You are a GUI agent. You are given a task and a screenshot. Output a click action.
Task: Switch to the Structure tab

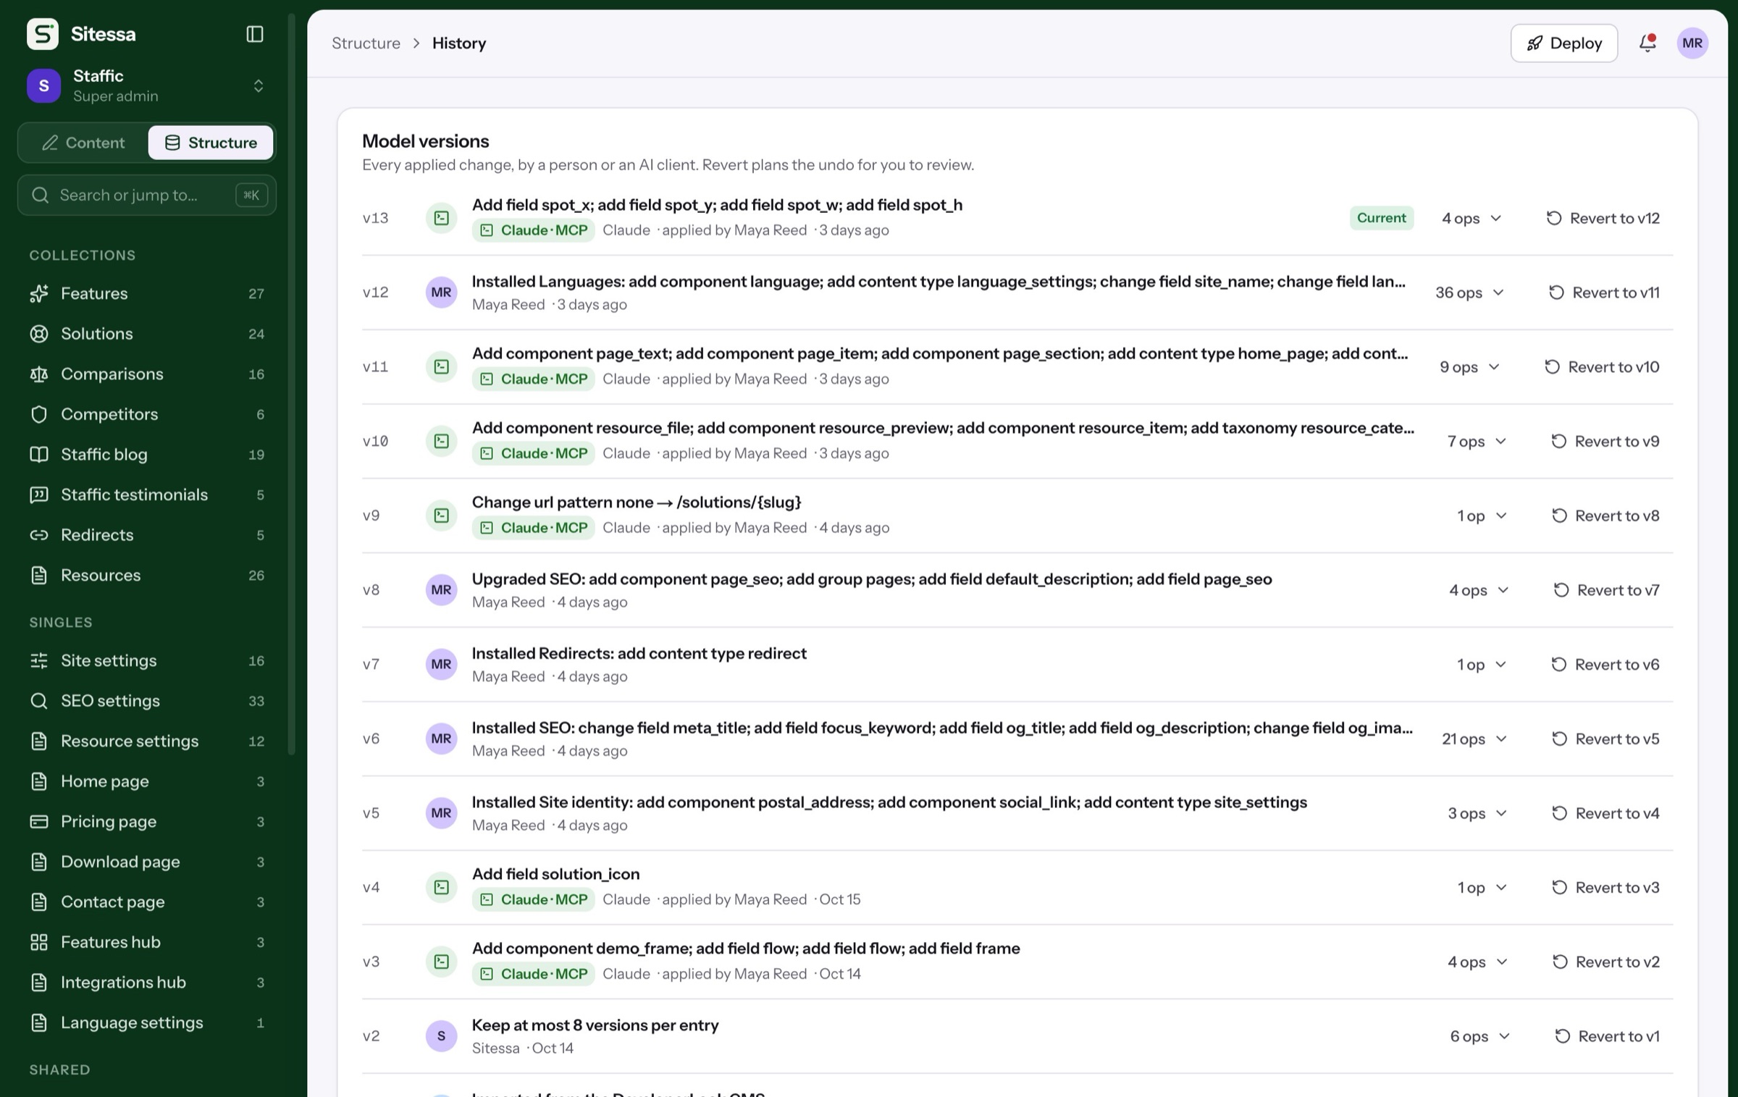pos(211,143)
